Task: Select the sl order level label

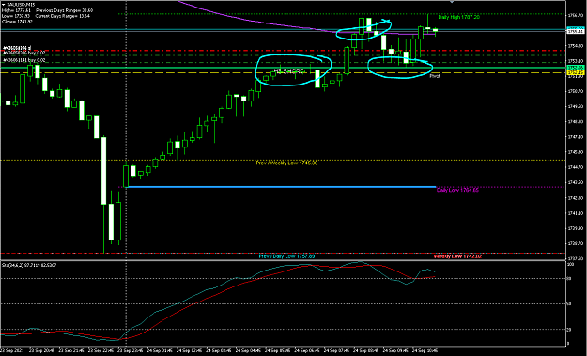Action: (x=17, y=48)
